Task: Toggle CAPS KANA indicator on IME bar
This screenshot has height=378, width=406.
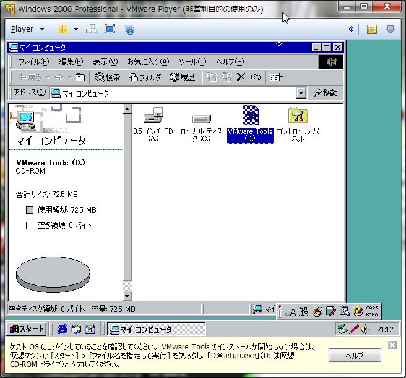Action: 372,311
